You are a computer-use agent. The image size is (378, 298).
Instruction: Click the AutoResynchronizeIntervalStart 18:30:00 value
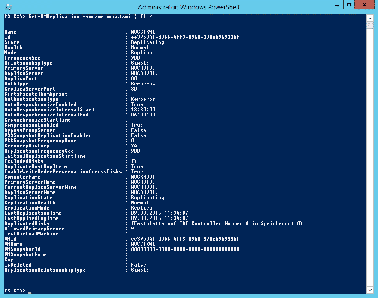tap(143, 110)
